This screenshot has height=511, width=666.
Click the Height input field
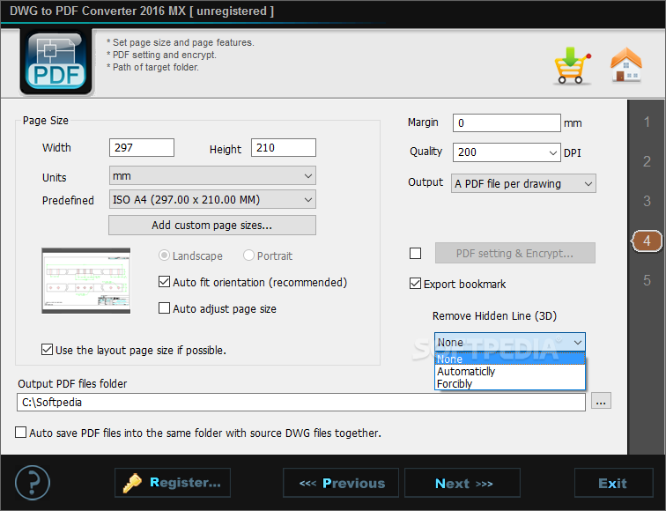tap(284, 147)
